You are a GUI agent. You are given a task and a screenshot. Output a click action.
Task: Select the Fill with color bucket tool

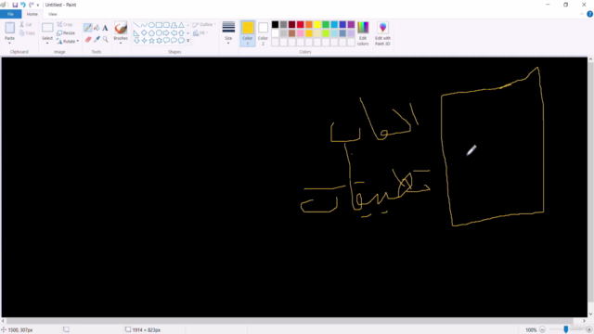click(x=97, y=28)
